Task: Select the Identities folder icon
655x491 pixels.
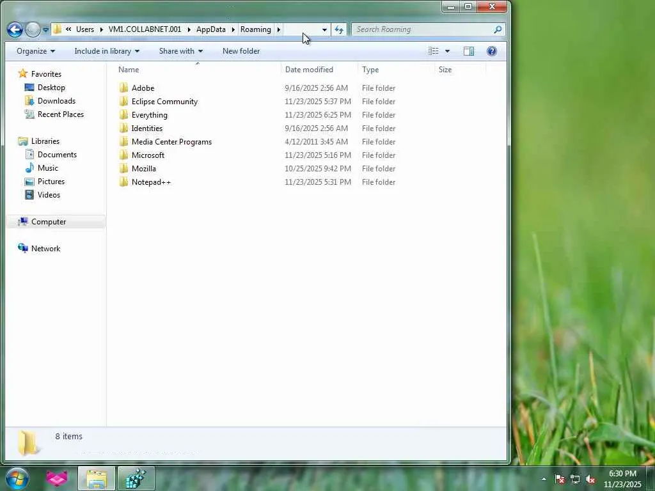Action: pos(123,128)
